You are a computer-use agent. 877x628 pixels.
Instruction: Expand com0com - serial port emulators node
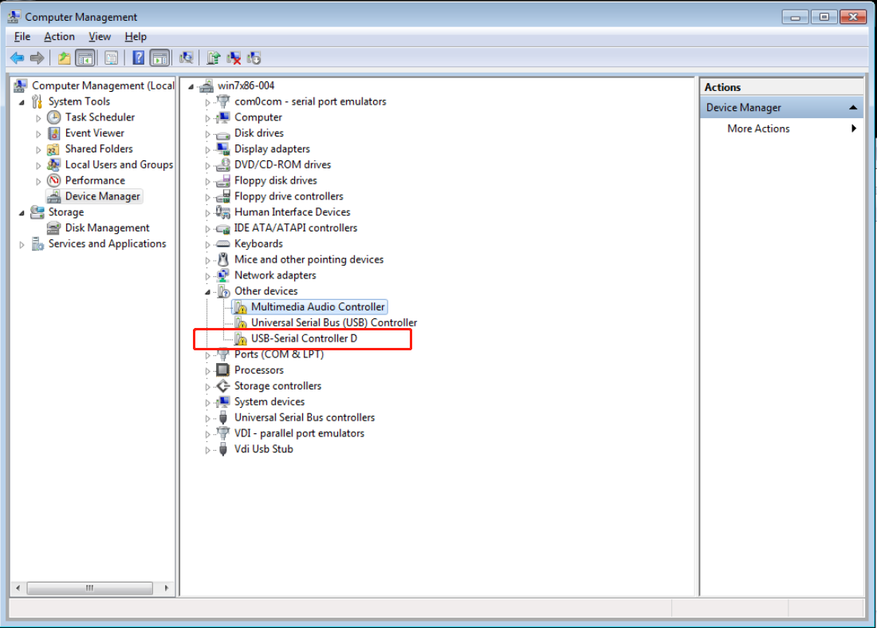click(x=207, y=102)
